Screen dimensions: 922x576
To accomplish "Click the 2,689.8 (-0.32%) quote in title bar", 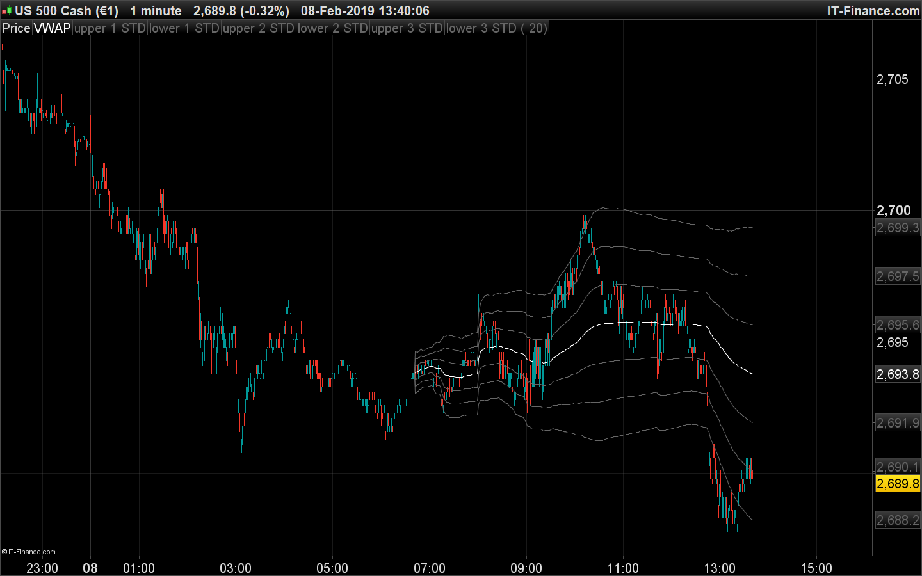I will tap(241, 11).
